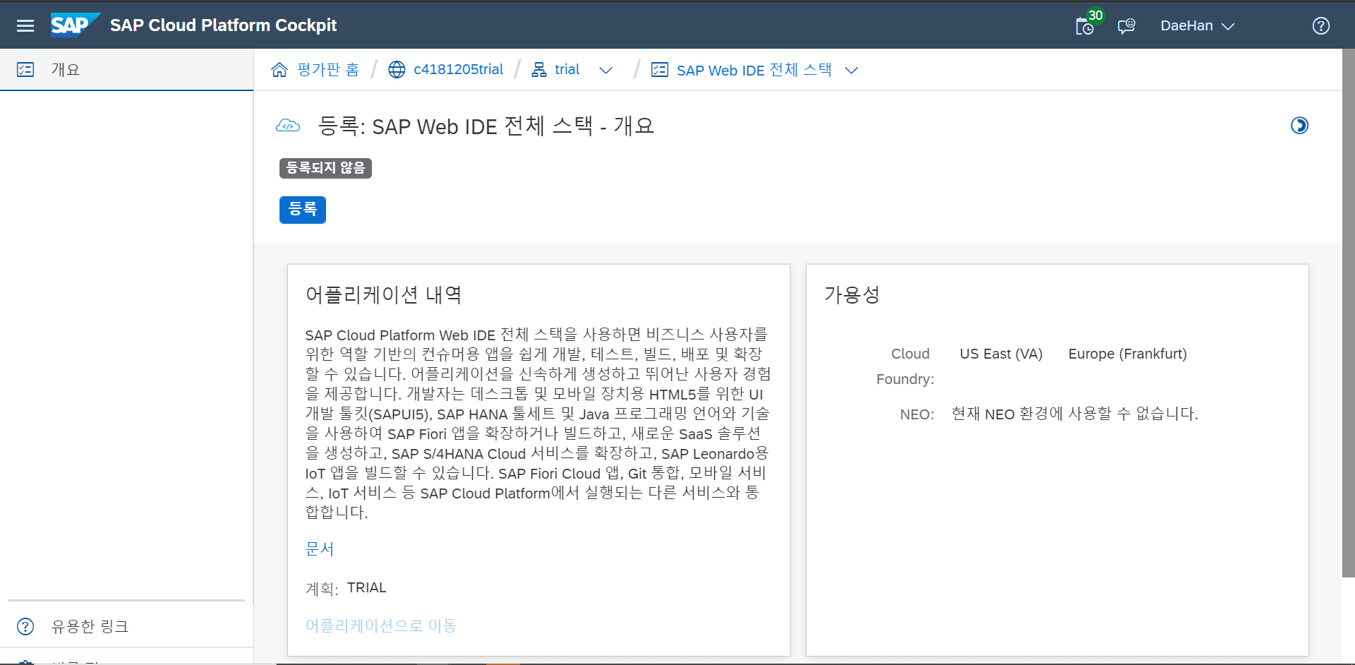Click the 유용한 링크 question mark icon
Screen dimensions: 1355x665
[25, 627]
